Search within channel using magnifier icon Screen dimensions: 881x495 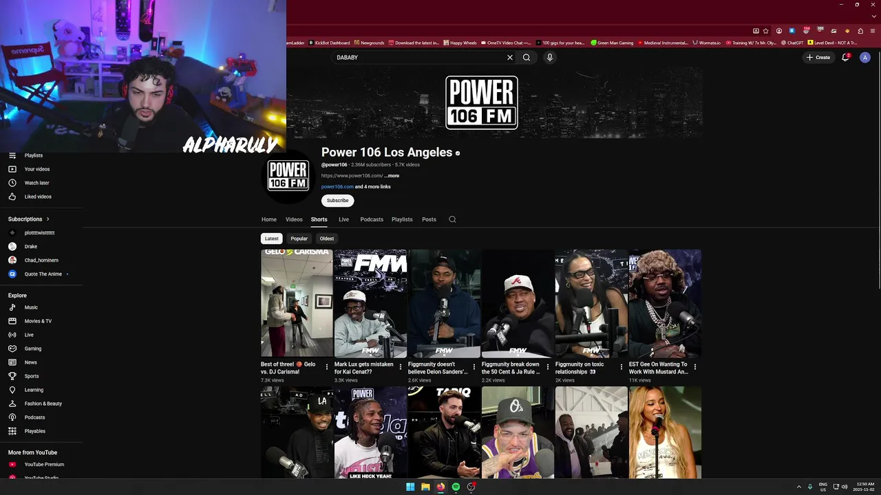pos(452,219)
